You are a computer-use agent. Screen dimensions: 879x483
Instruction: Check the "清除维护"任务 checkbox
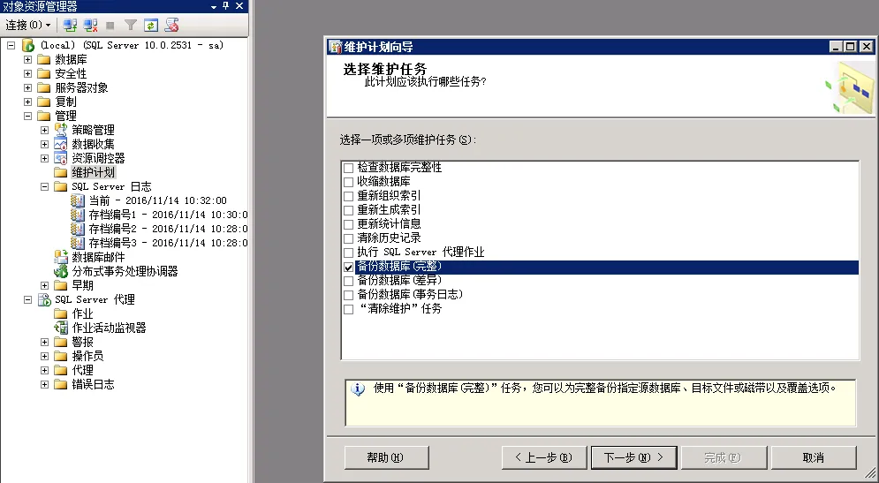[x=349, y=309]
